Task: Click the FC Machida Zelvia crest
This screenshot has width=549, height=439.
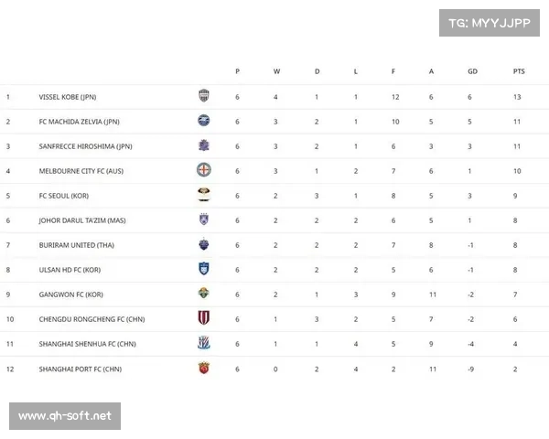Action: coord(204,121)
